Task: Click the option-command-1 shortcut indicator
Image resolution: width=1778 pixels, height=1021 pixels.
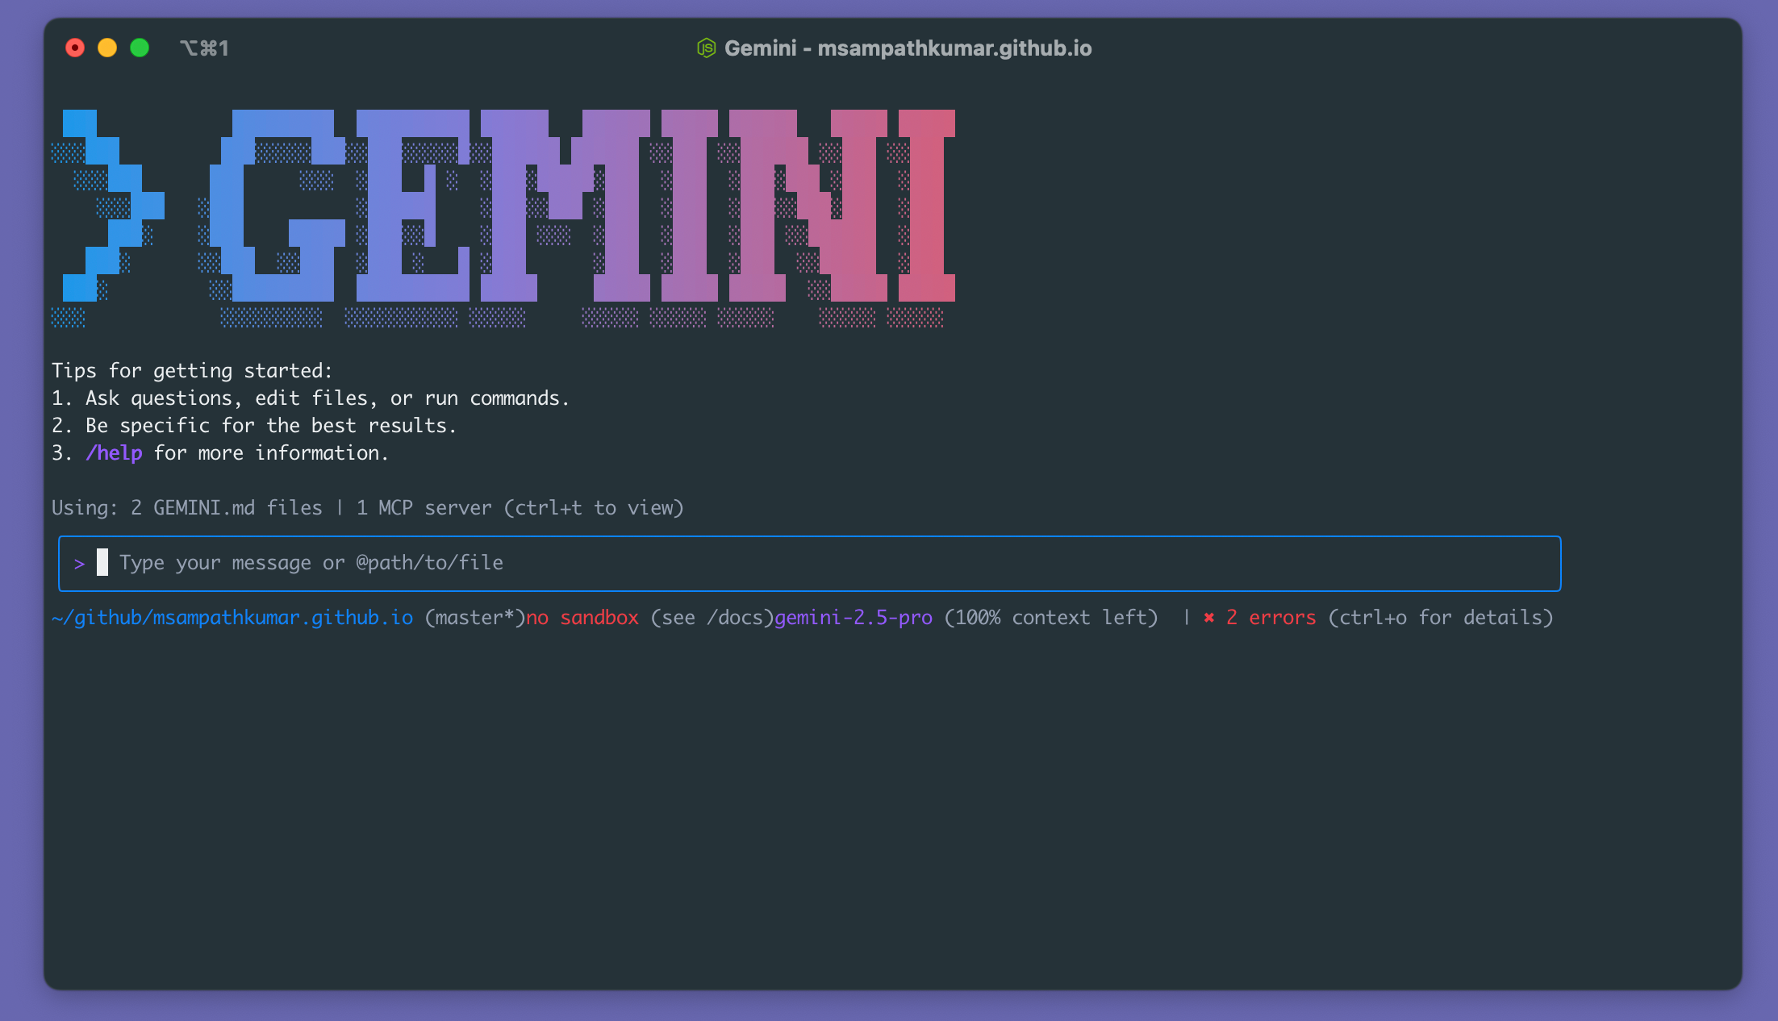Action: pos(204,48)
